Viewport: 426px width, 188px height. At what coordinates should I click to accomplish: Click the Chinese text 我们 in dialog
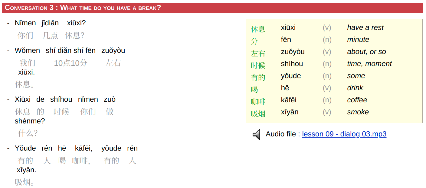pyautogui.click(x=28, y=63)
